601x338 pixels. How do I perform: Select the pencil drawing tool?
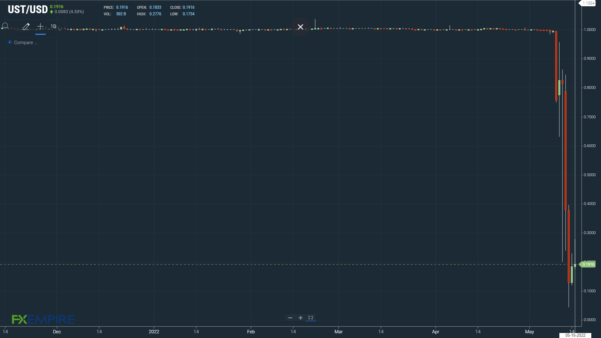click(26, 27)
